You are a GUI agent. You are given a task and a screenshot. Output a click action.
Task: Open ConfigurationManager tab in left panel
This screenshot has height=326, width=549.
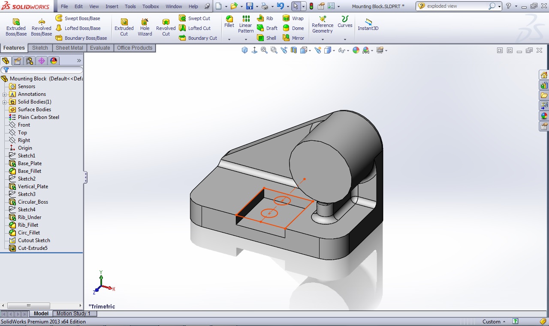[x=30, y=60]
